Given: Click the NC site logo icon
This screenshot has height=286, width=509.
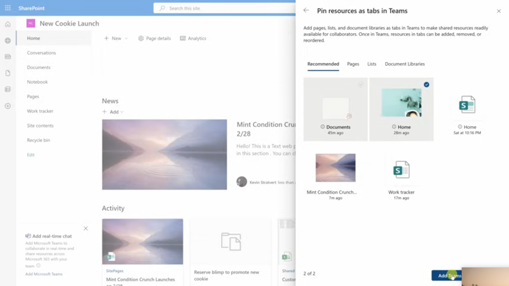Looking at the screenshot, I should (x=31, y=23).
